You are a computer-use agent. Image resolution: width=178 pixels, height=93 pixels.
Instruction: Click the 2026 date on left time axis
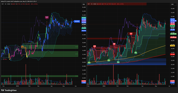[17, 86]
